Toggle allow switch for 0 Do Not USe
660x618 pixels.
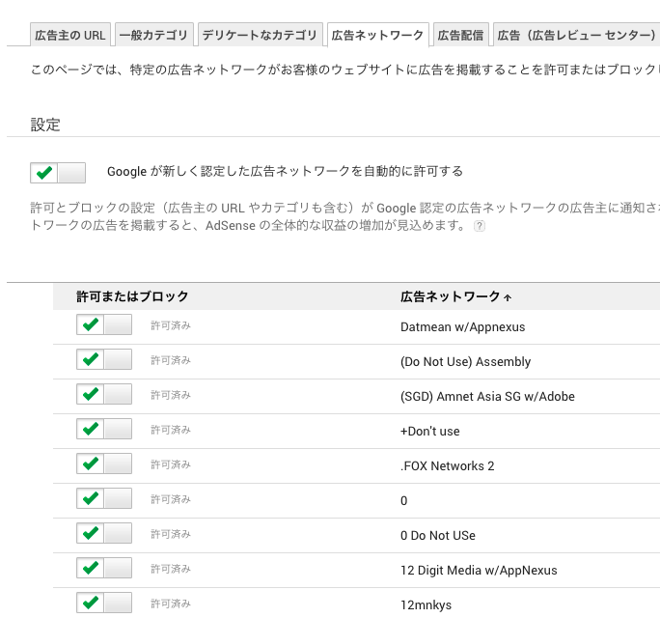click(x=104, y=533)
